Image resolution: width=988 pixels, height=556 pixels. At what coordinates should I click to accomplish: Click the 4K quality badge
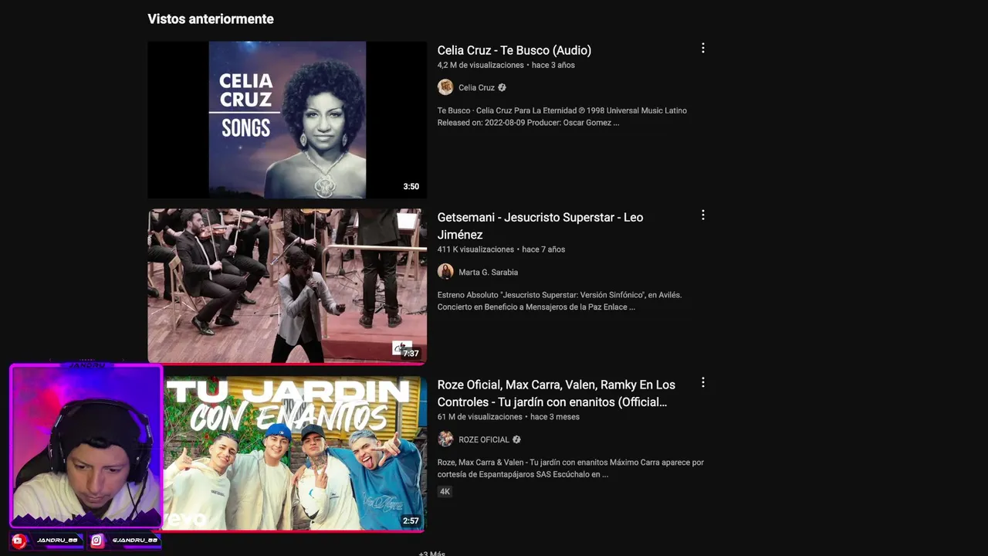tap(445, 491)
